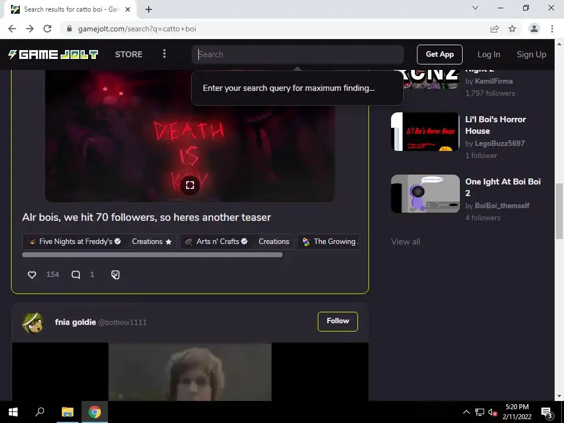The width and height of the screenshot is (564, 423).
Task: Visit KamilFirma's profile
Action: 494,82
